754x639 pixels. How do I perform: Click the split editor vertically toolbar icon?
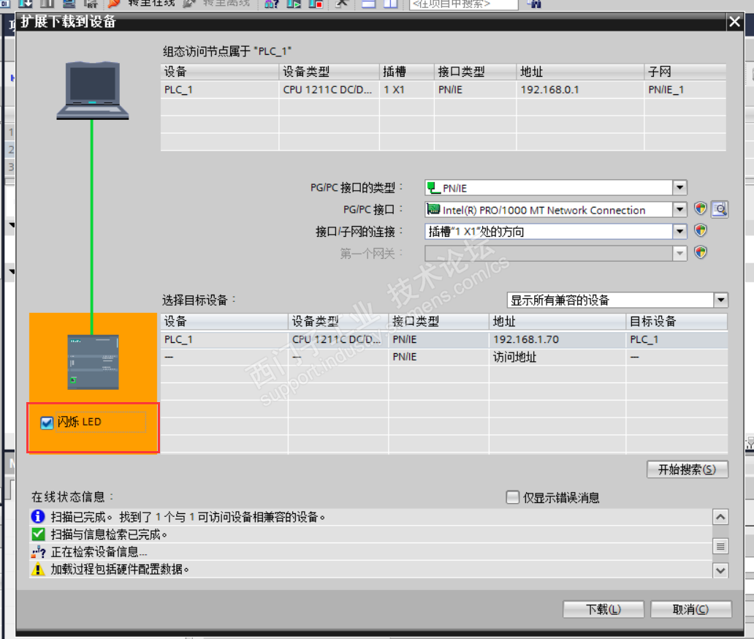pos(390,4)
